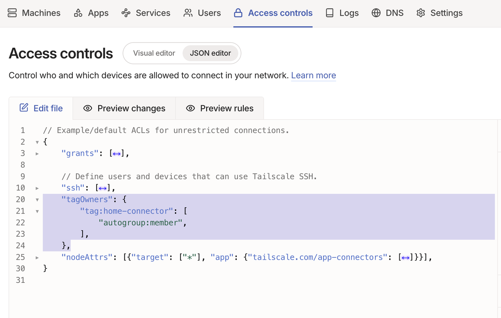The height and width of the screenshot is (318, 501).
Task: Select the Edit file tab
Action: point(41,108)
